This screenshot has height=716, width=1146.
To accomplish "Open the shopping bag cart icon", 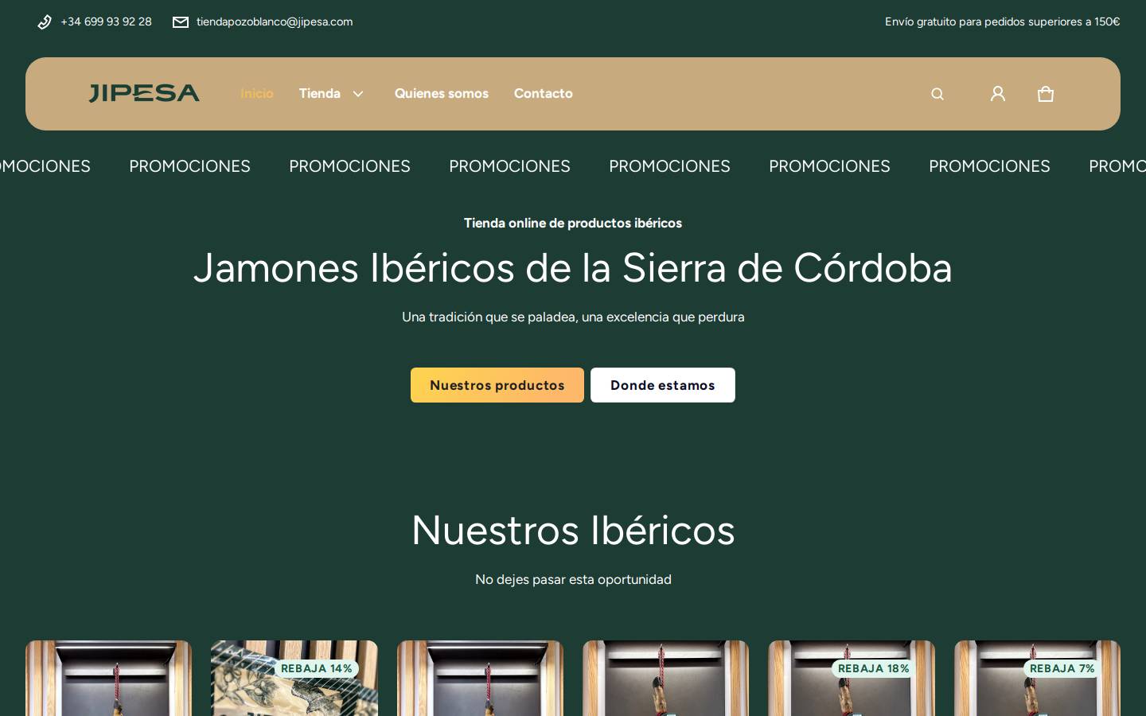I will coord(1046,94).
